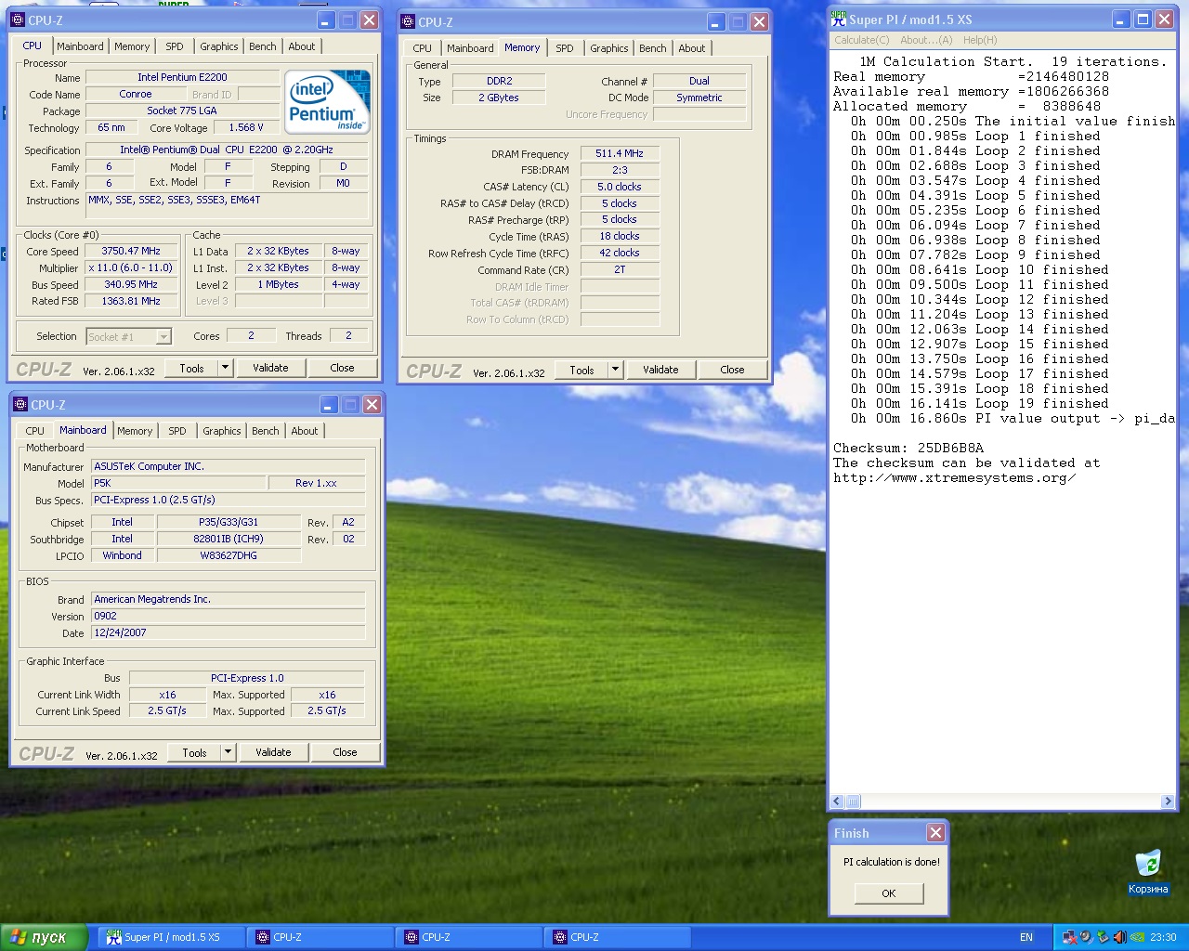Switch to the CPU tab in the CPU-Z window showing DRAM timings
The height and width of the screenshot is (951, 1189).
point(423,48)
